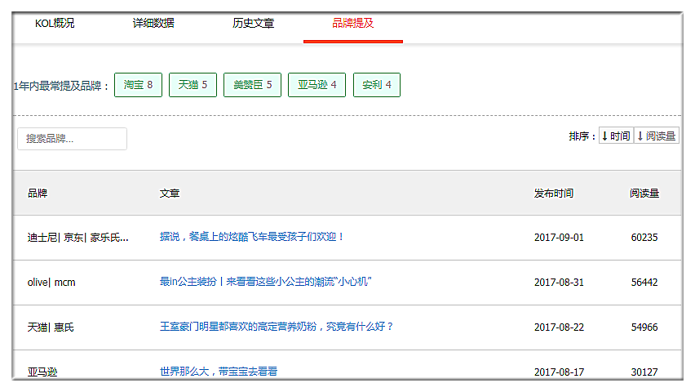This screenshot has width=695, height=392.
Task: Sort the list by 时间
Action: [x=615, y=136]
